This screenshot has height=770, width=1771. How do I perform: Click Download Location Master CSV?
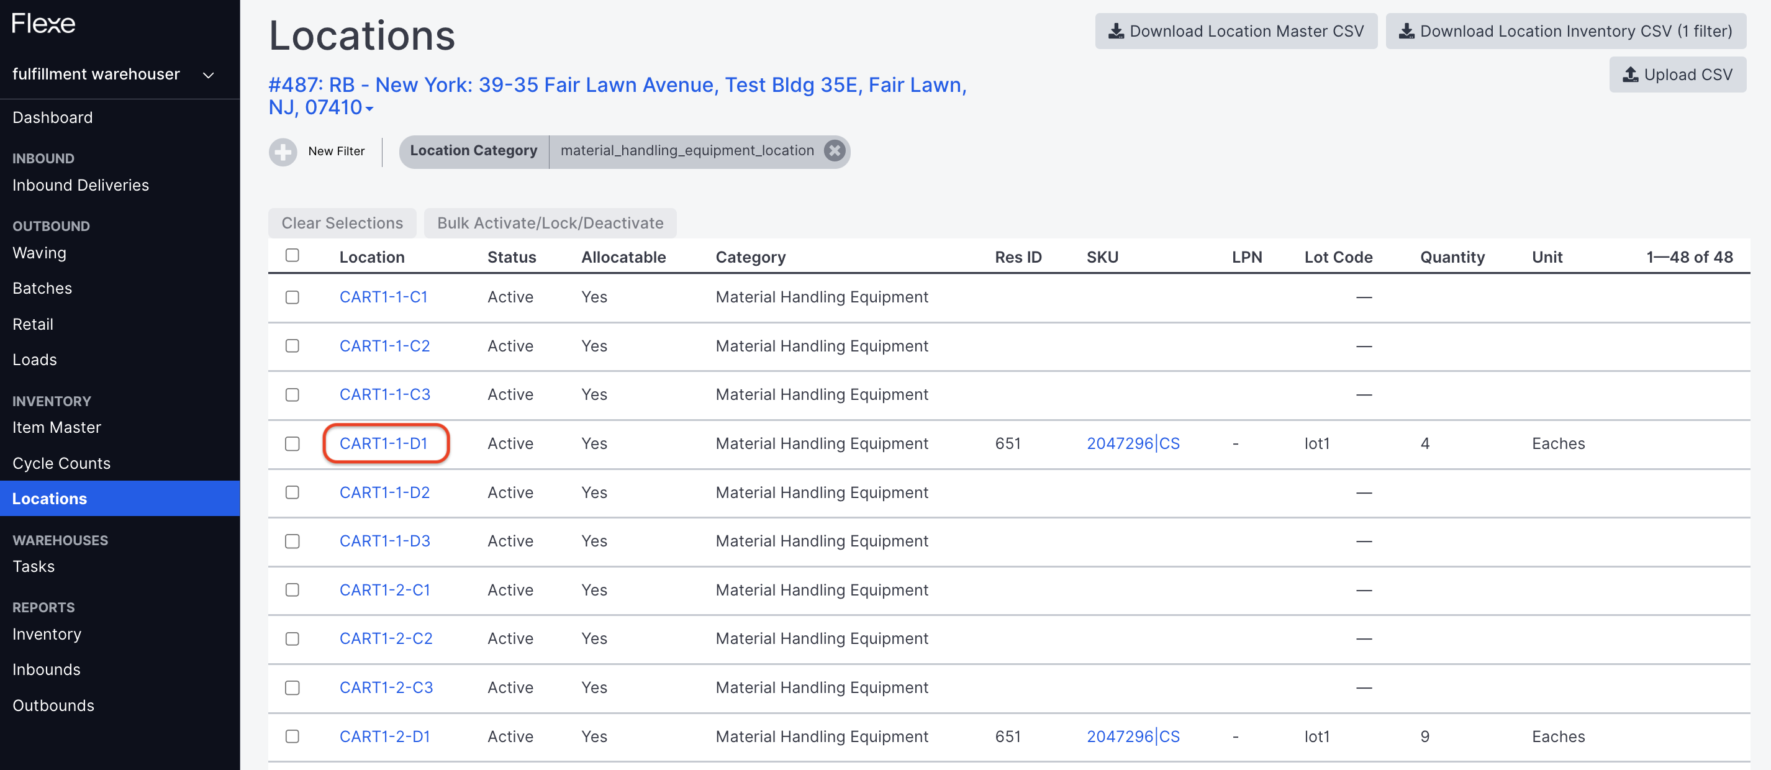point(1236,32)
